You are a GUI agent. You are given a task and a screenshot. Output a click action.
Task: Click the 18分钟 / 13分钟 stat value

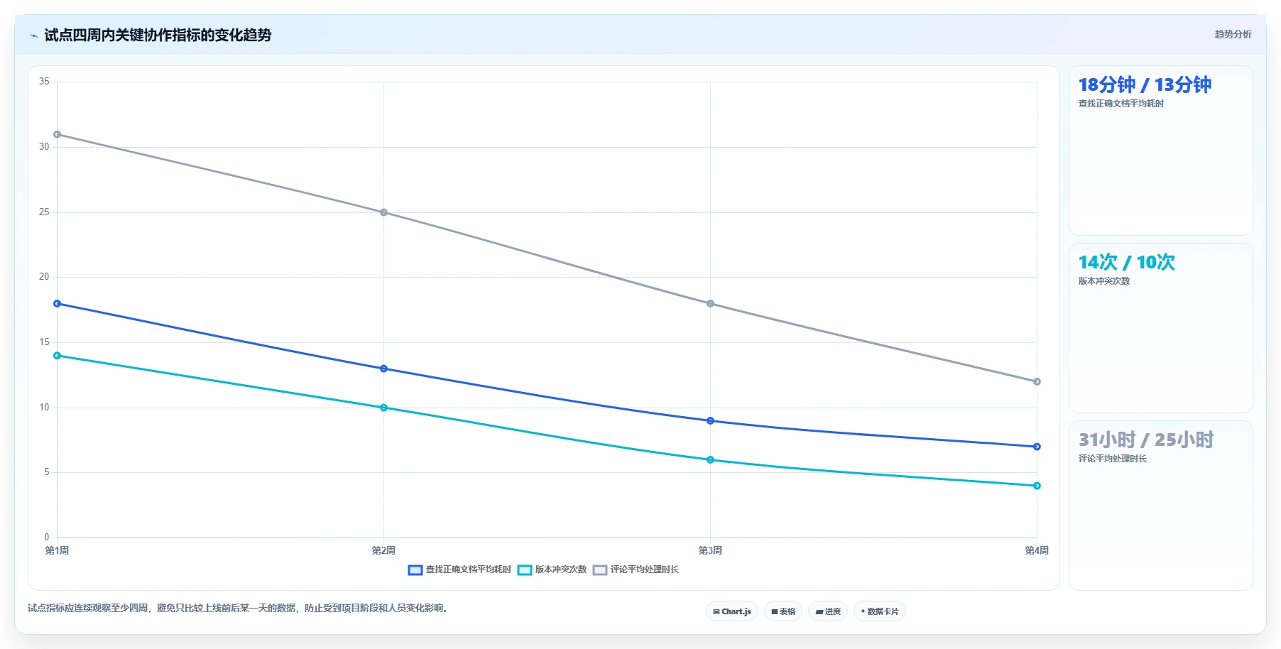click(1145, 85)
